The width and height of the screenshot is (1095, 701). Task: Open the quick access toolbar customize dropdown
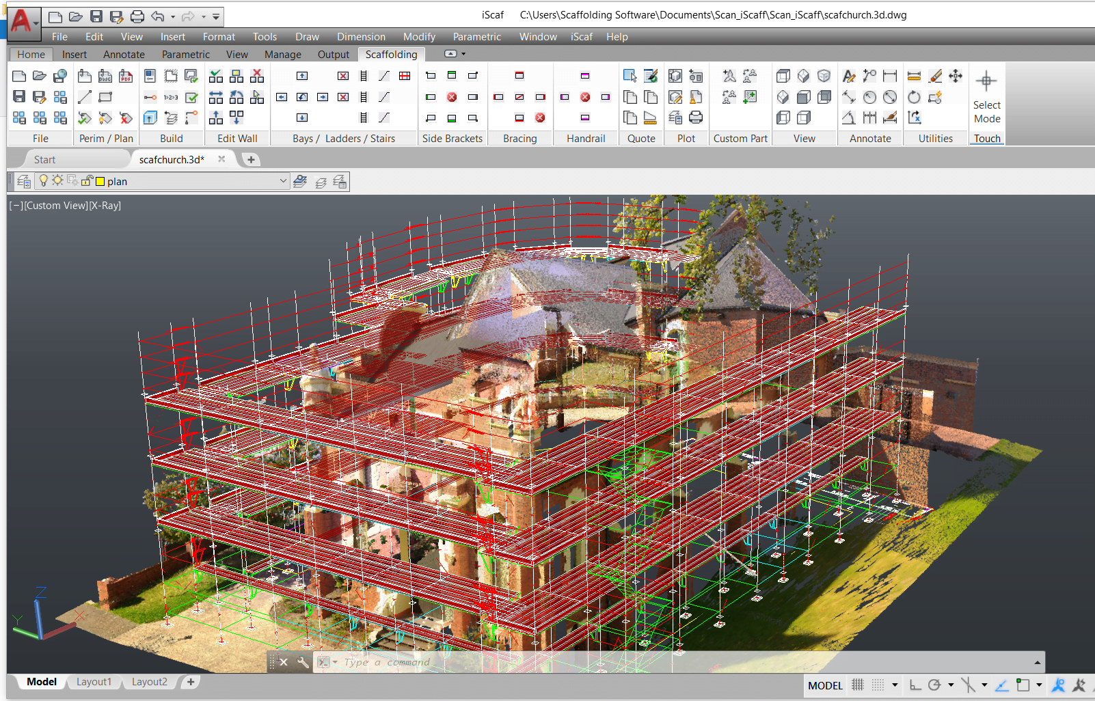click(x=216, y=16)
